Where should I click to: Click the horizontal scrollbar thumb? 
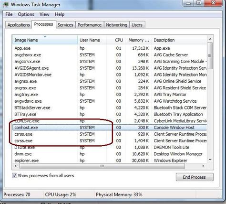coord(102,166)
